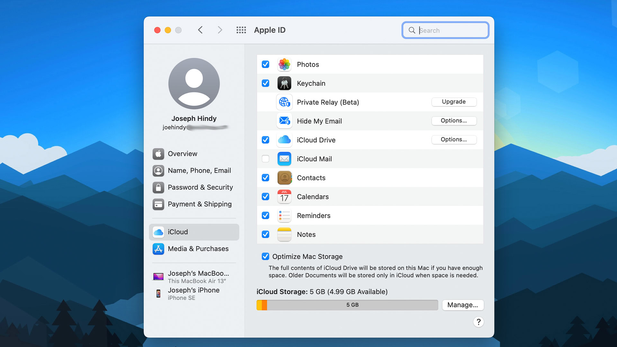Click the user profile avatar picture
This screenshot has width=617, height=347.
click(194, 84)
